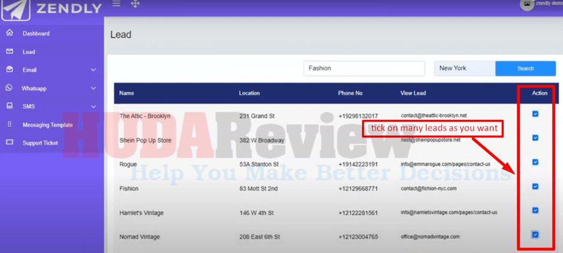
Task: Click the 208 East 6th St cell
Action: pos(260,237)
